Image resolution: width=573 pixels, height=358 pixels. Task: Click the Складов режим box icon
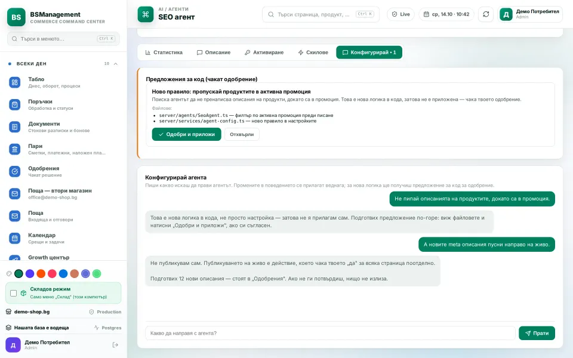[23, 293]
